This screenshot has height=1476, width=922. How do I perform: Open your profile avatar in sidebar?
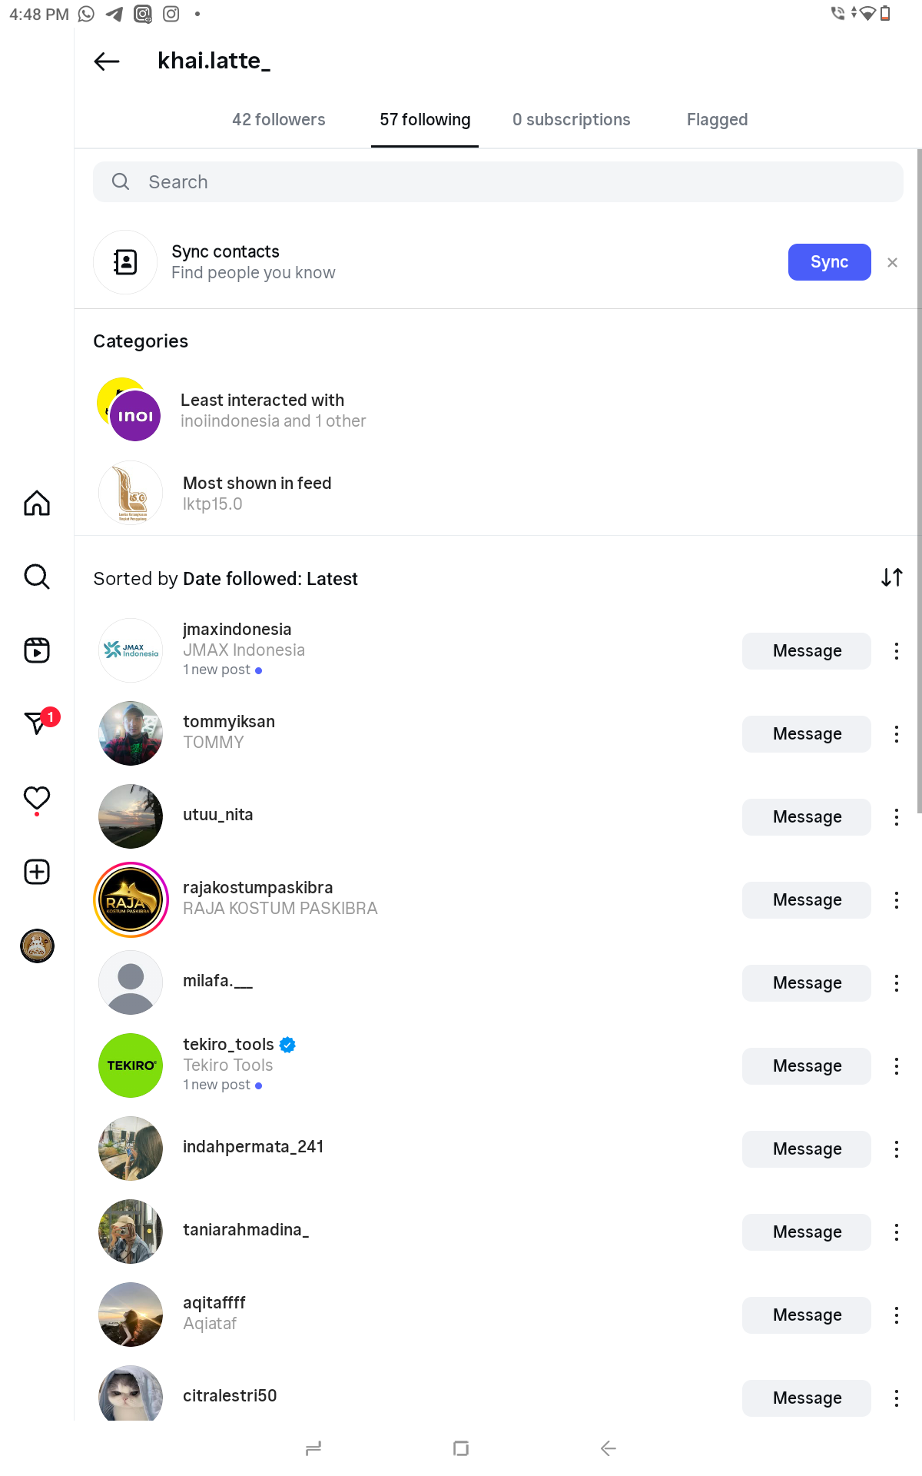pyautogui.click(x=37, y=946)
